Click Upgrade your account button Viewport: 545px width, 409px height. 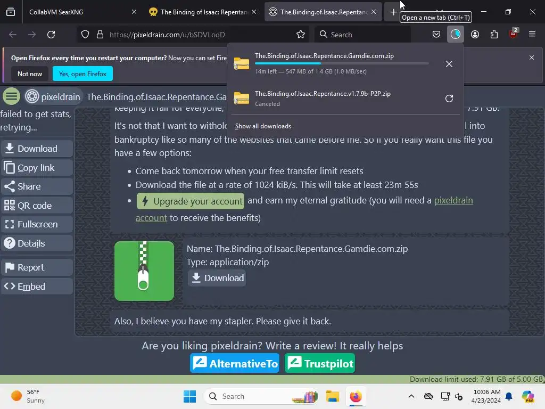click(x=191, y=201)
